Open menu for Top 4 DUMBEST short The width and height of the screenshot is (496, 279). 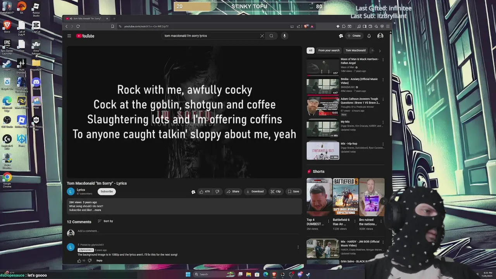click(329, 221)
